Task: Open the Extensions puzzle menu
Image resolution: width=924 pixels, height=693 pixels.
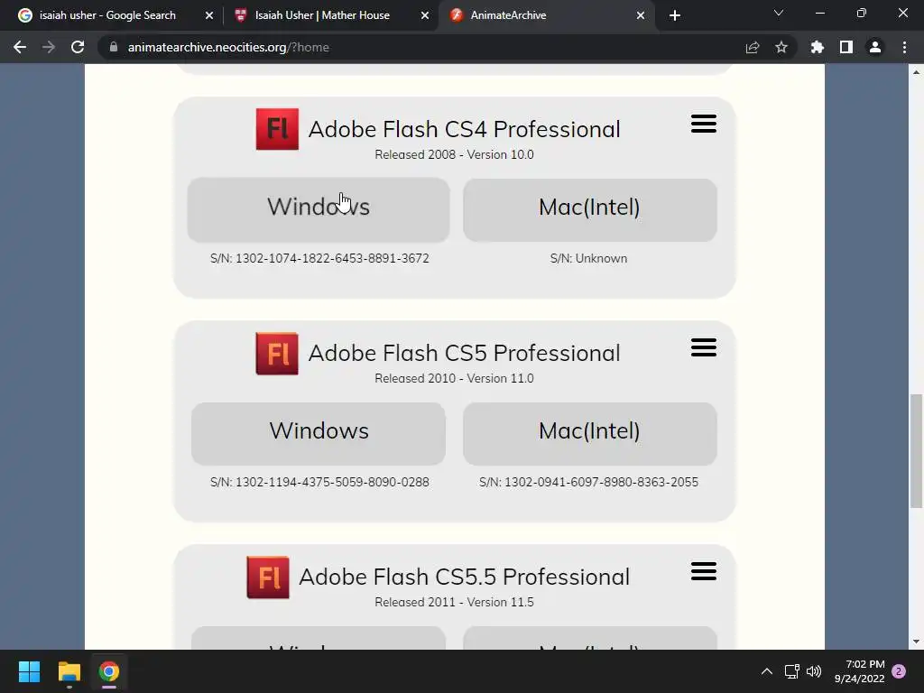Action: tap(818, 47)
